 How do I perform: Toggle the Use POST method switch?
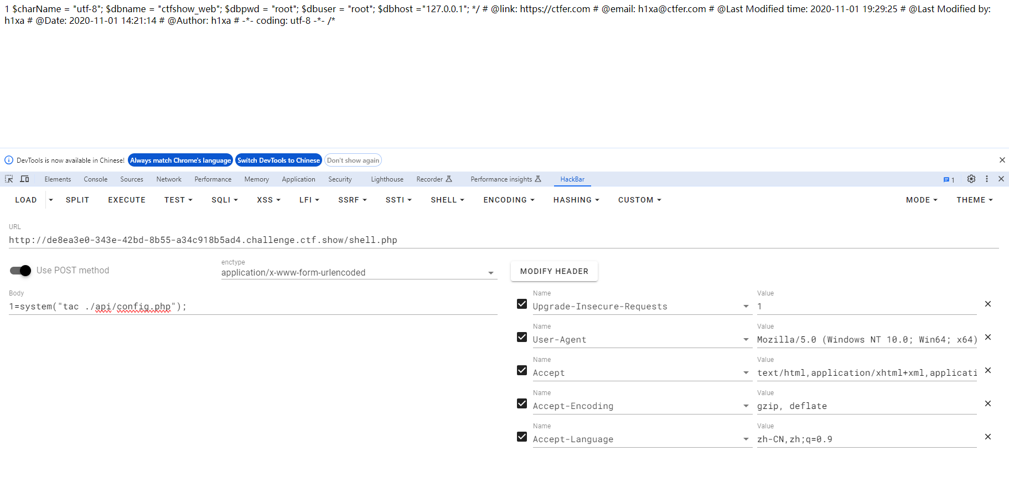tap(20, 271)
